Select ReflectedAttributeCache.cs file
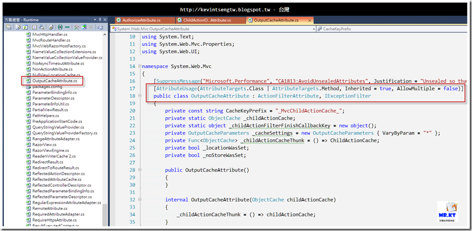Viewport: 472px width, 231px height. coord(57,180)
